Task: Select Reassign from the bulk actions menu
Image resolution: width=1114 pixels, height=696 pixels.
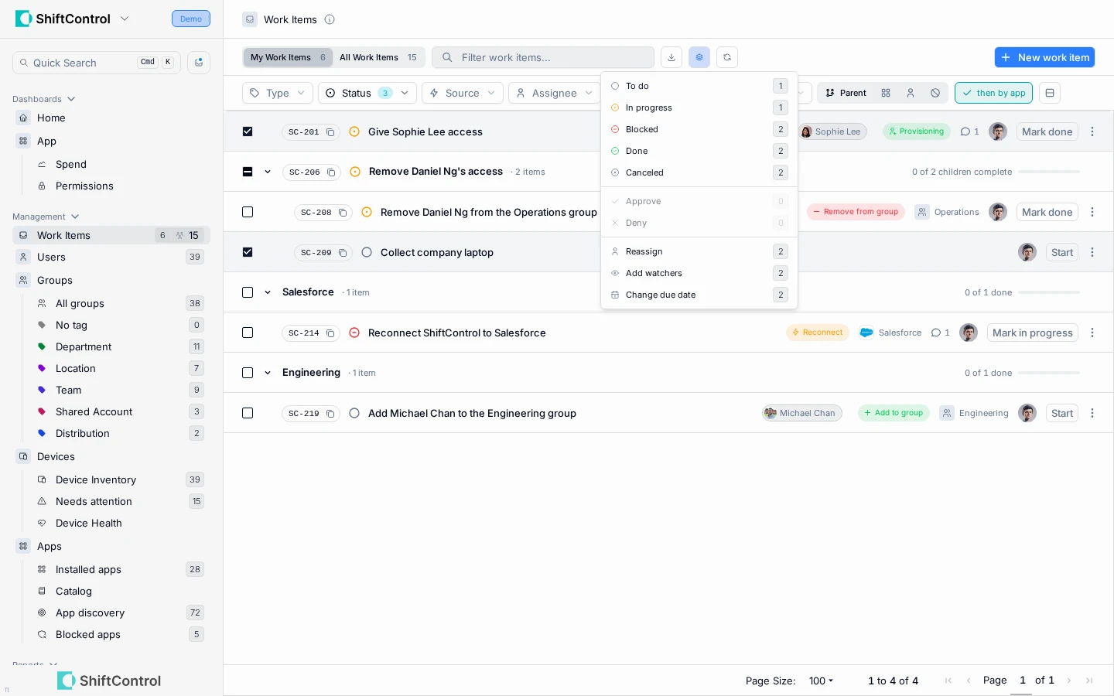Action: pyautogui.click(x=699, y=251)
